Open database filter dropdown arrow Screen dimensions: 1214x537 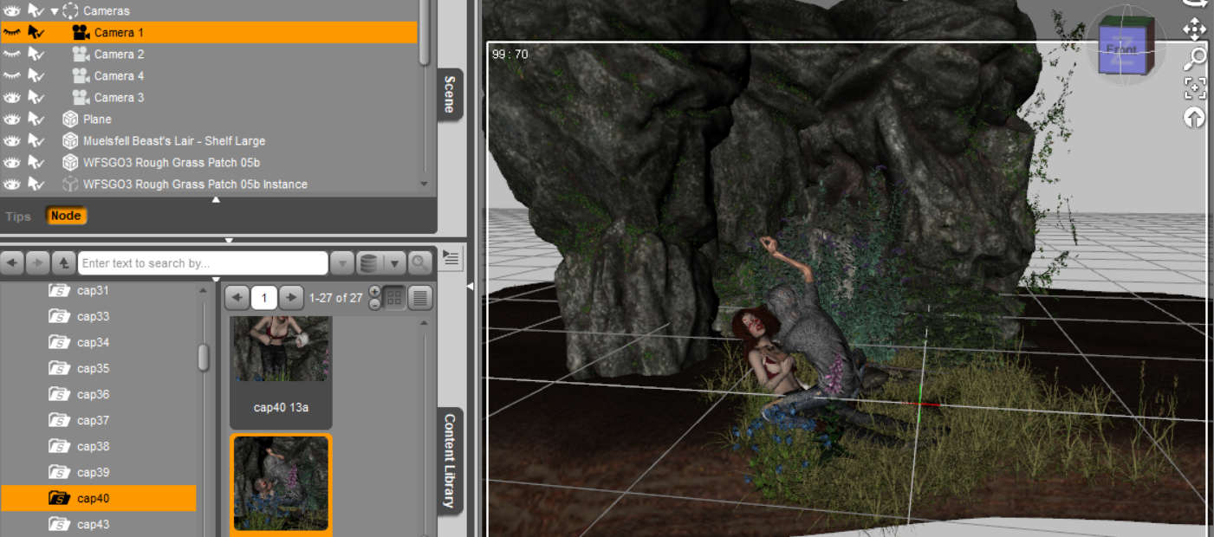394,263
